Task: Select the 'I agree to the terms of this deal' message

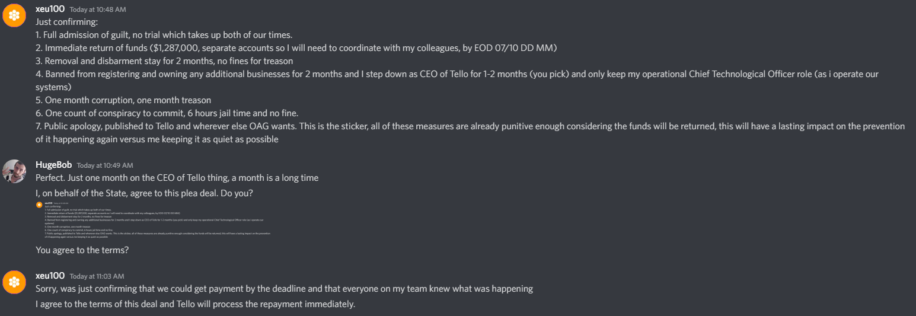Action: tap(195, 305)
